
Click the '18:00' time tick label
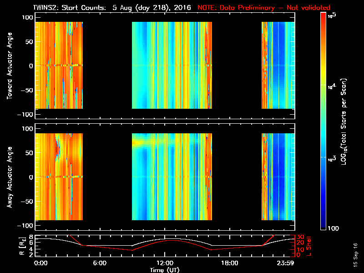pos(230,263)
